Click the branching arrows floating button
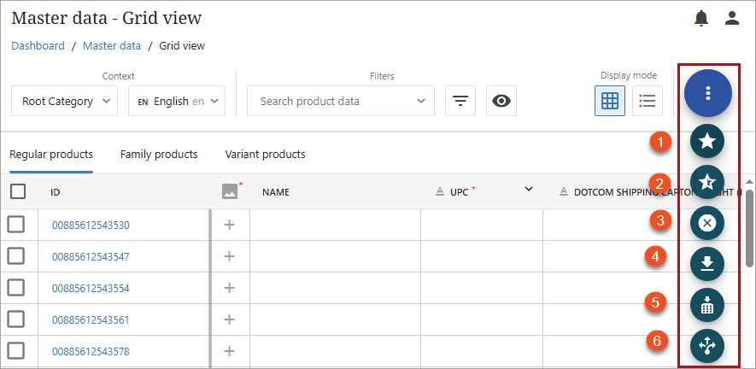 pos(707,345)
